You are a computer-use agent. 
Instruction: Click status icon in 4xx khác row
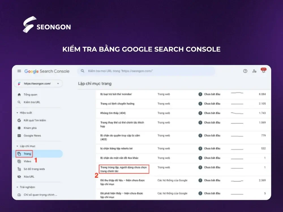coord(200,158)
